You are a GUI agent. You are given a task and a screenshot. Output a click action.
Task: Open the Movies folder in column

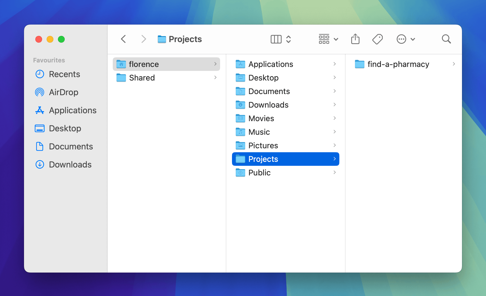[x=261, y=118]
